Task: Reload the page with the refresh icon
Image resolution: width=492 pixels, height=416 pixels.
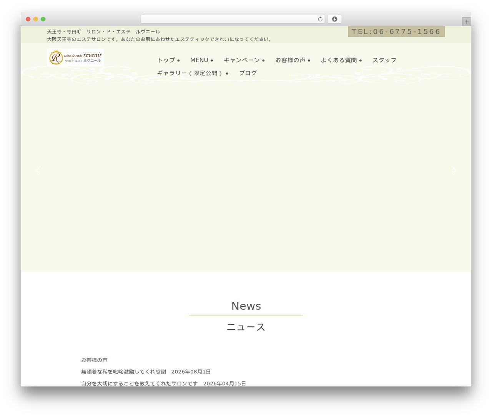Action: click(x=320, y=19)
